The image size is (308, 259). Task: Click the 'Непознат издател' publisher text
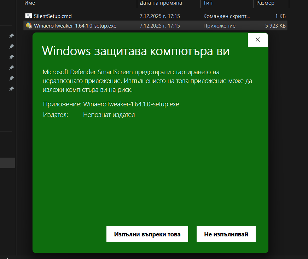109,114
